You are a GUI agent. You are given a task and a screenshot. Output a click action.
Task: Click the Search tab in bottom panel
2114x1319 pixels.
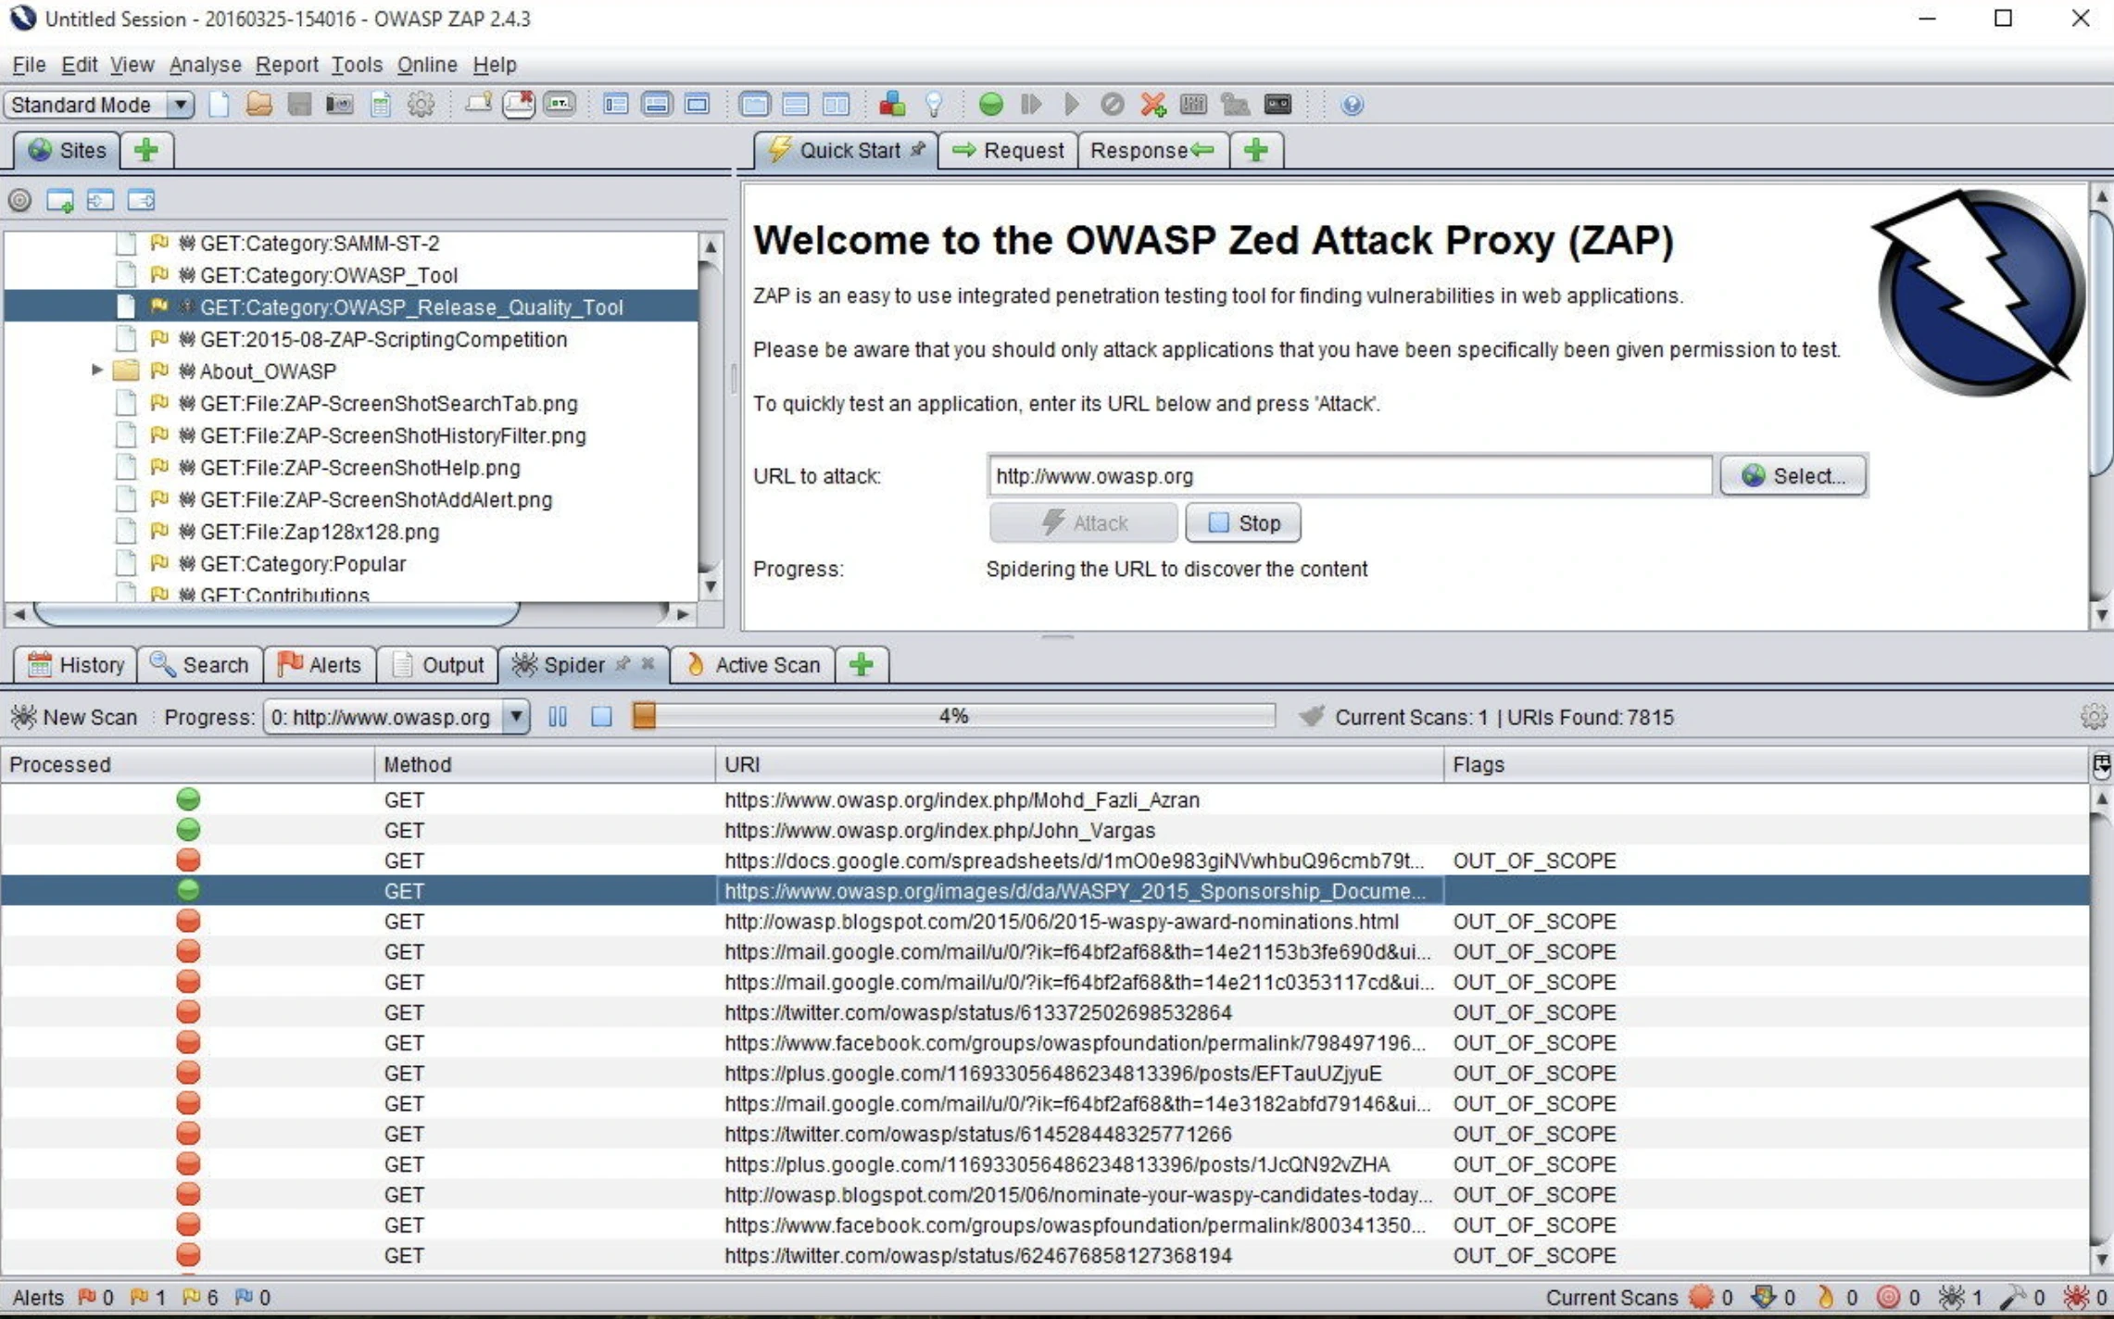click(x=199, y=664)
